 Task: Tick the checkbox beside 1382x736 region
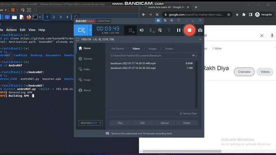(78, 40)
